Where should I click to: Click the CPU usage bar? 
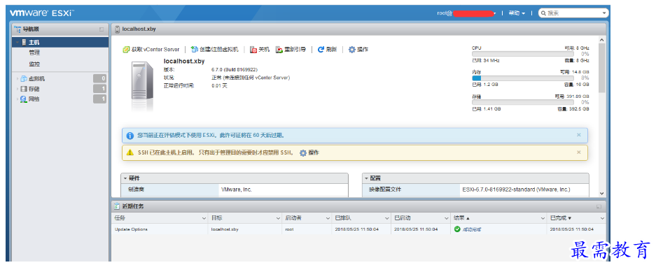tap(522, 54)
